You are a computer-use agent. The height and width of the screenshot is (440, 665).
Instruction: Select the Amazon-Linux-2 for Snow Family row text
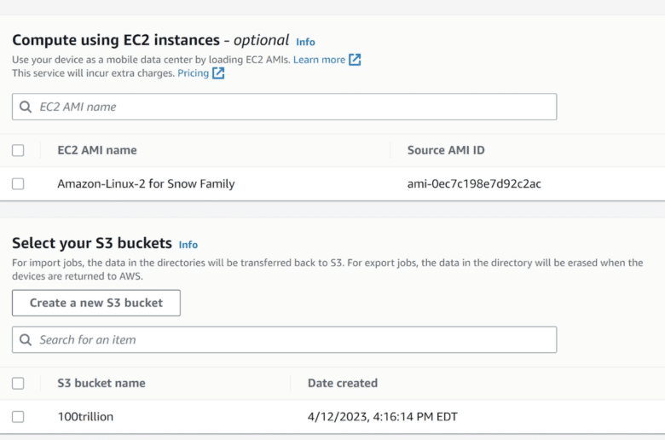coord(146,183)
